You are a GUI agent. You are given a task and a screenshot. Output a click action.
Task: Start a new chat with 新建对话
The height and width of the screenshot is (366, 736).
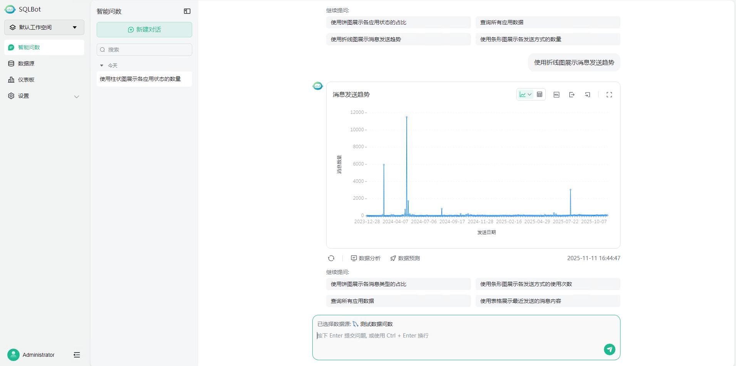pos(144,30)
